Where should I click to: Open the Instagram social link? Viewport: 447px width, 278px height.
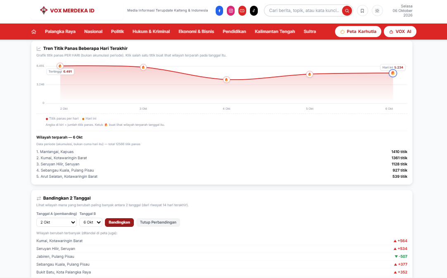tap(231, 11)
